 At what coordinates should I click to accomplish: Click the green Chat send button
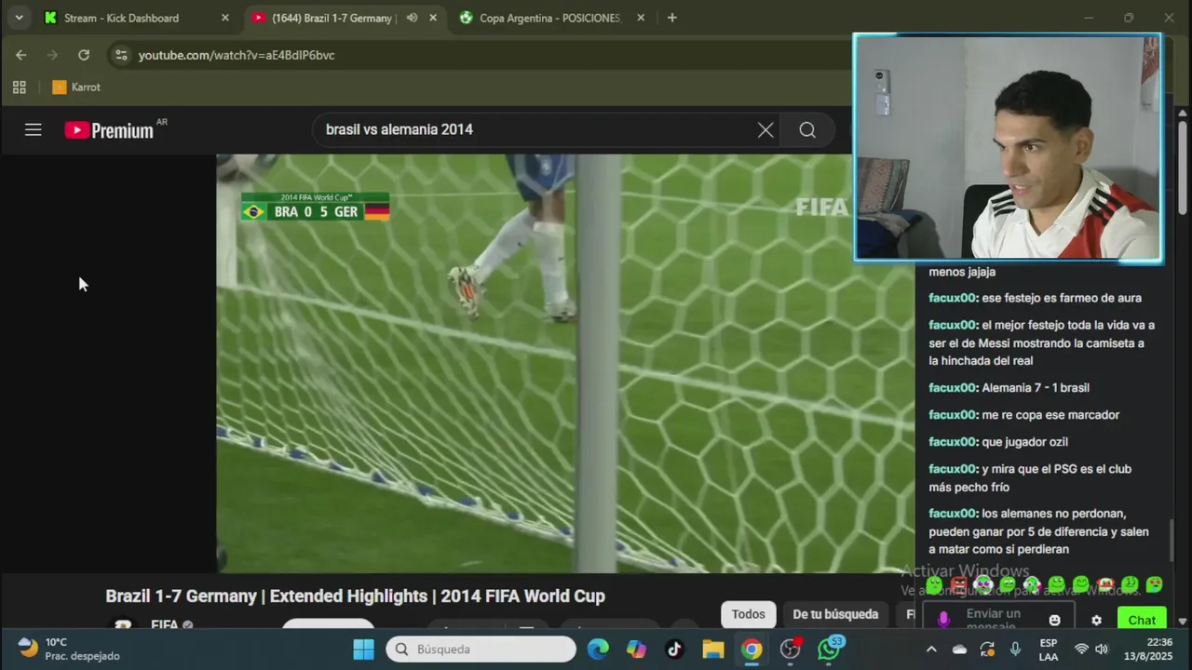pyautogui.click(x=1142, y=620)
